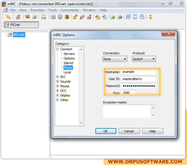187x165 pixels.
Task: Close the mIRC Options dialog
Action: pos(168,34)
